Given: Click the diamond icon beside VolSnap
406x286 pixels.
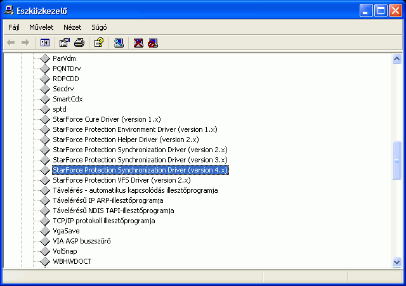Looking at the screenshot, I should click(44, 252).
